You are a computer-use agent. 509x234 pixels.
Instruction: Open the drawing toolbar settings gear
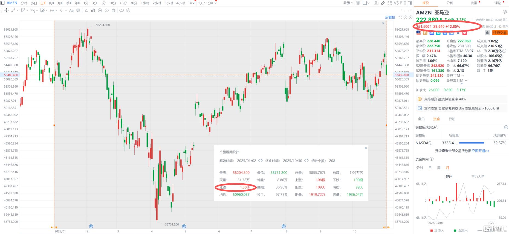(x=128, y=10)
